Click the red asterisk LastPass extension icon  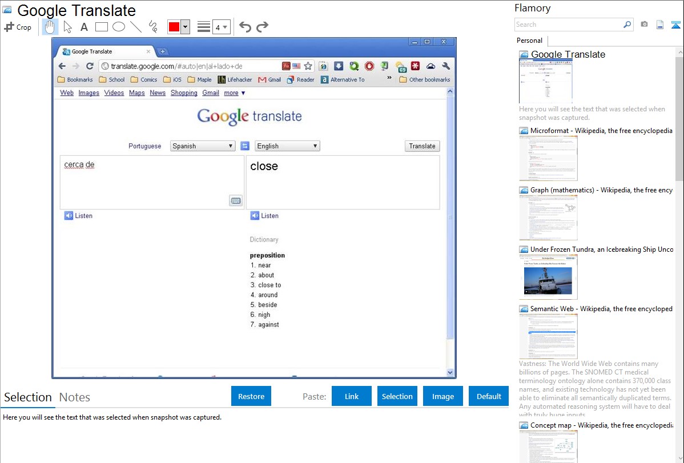click(415, 66)
